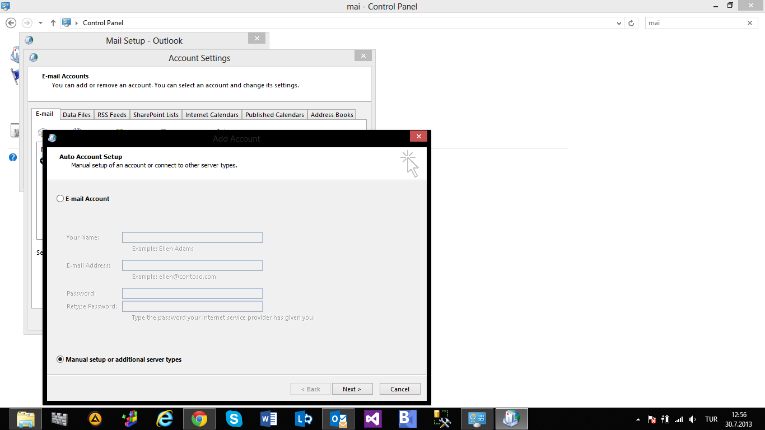Expand the address bar history dropdown

[619, 23]
